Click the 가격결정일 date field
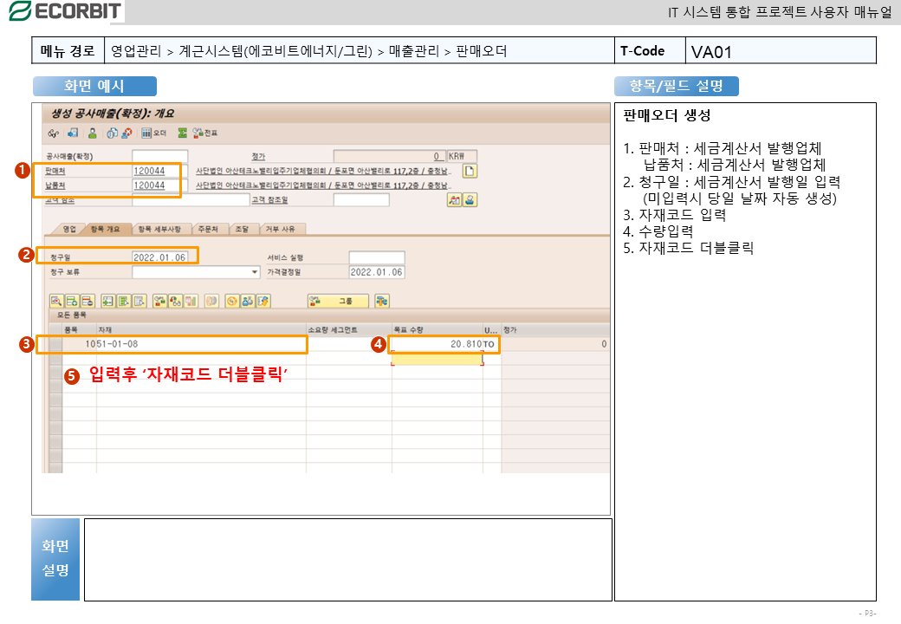 click(377, 272)
